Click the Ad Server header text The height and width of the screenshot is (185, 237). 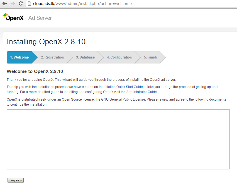40,18
